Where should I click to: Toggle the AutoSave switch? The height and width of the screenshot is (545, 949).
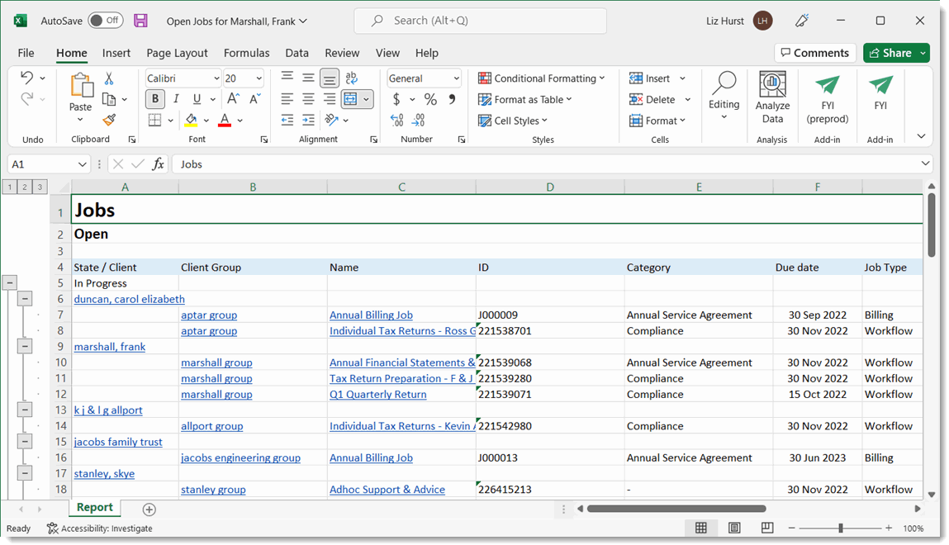[106, 21]
